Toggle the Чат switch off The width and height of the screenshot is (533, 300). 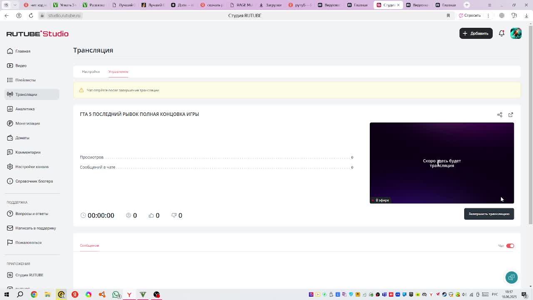(510, 246)
